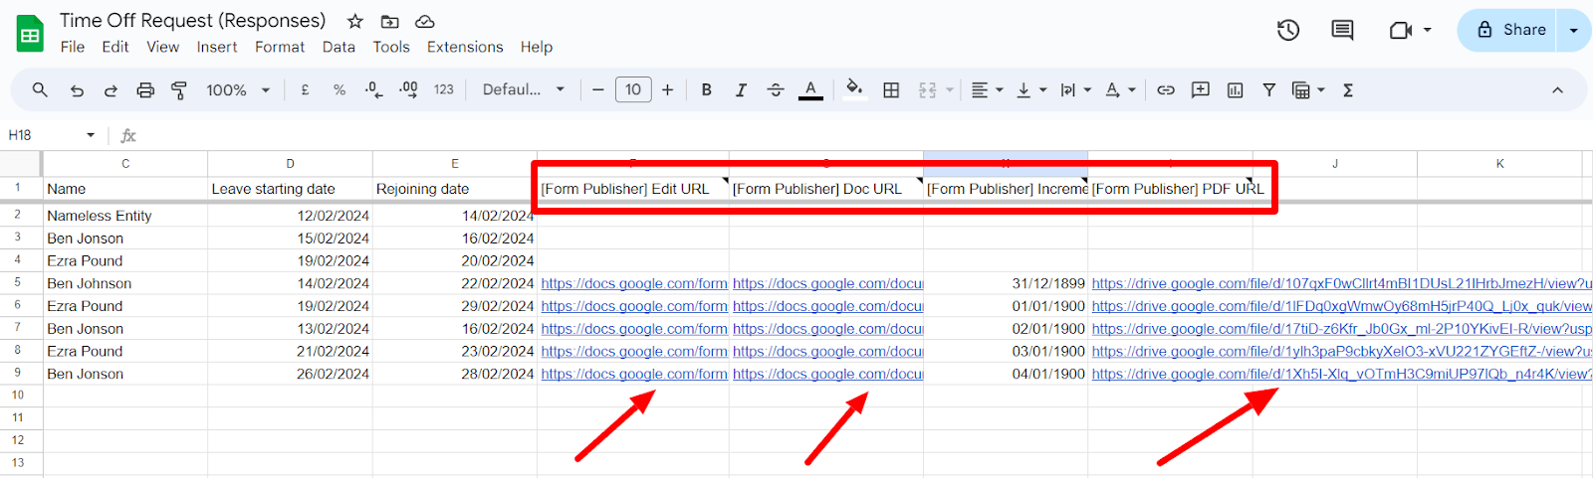Insert link into cell
Screen dimensions: 1593x478
[x=1166, y=89]
